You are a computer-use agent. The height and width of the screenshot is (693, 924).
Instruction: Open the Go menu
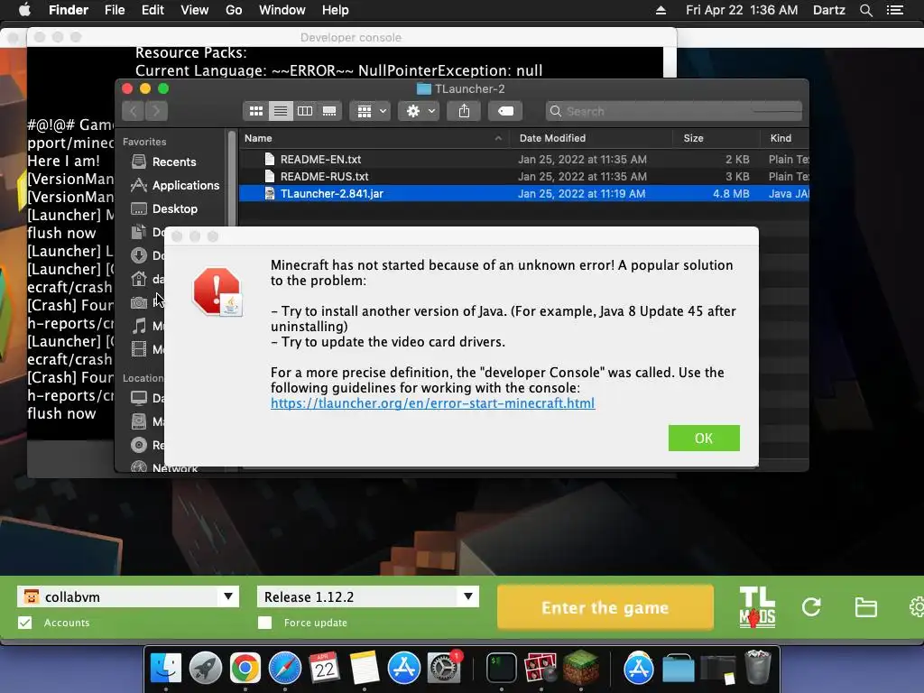coord(234,10)
